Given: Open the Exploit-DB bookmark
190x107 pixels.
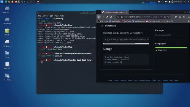Looking at the screenshot, I should coord(168,21).
